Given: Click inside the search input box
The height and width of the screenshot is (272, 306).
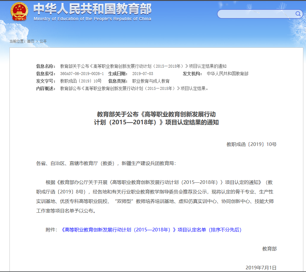Looking at the screenshot, I should pos(255,14).
